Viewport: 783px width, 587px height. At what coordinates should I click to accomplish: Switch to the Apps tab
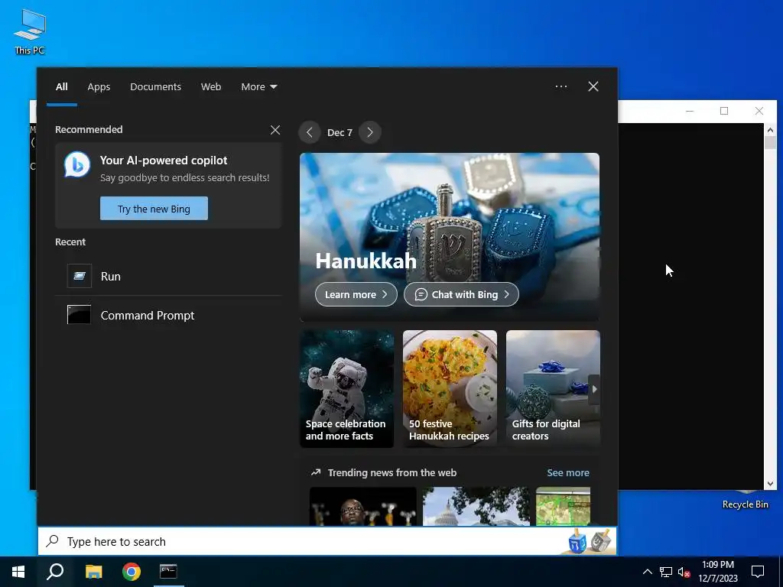point(99,87)
